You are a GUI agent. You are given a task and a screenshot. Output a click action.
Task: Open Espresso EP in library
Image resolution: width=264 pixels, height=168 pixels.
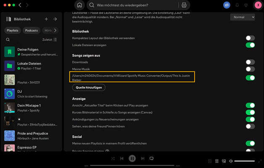(x=31, y=148)
